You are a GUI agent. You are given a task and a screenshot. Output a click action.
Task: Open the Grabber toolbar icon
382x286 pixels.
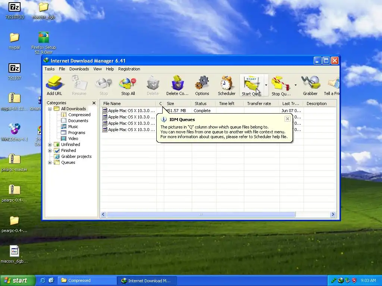click(310, 85)
